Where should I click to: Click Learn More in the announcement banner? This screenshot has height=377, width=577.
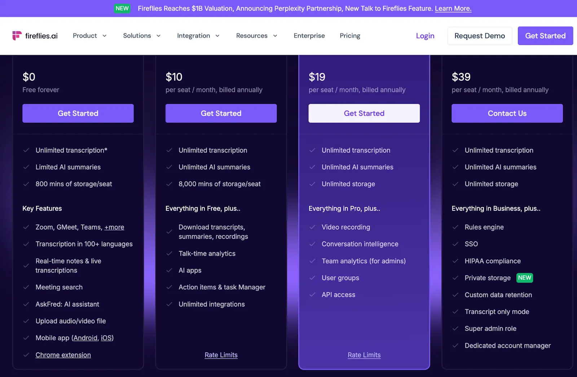coord(453,8)
